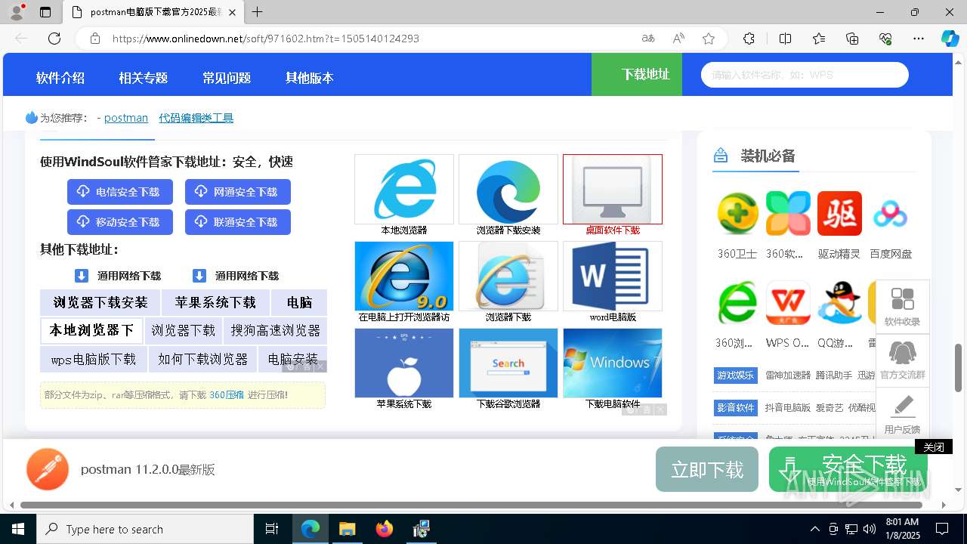
Task: Click the software search input
Action: click(x=805, y=75)
